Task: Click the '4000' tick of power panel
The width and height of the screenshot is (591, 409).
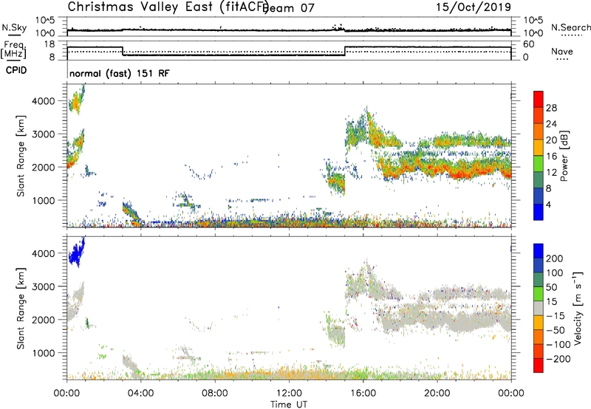Action: click(x=44, y=101)
